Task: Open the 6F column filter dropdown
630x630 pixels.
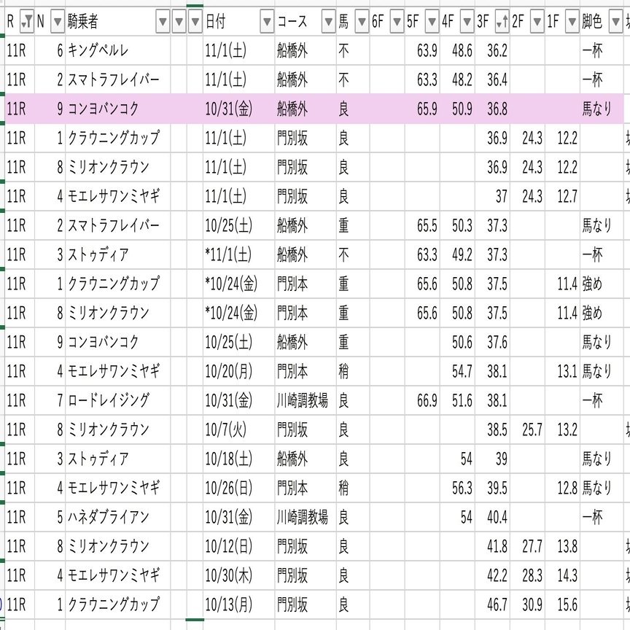Action: [x=397, y=22]
